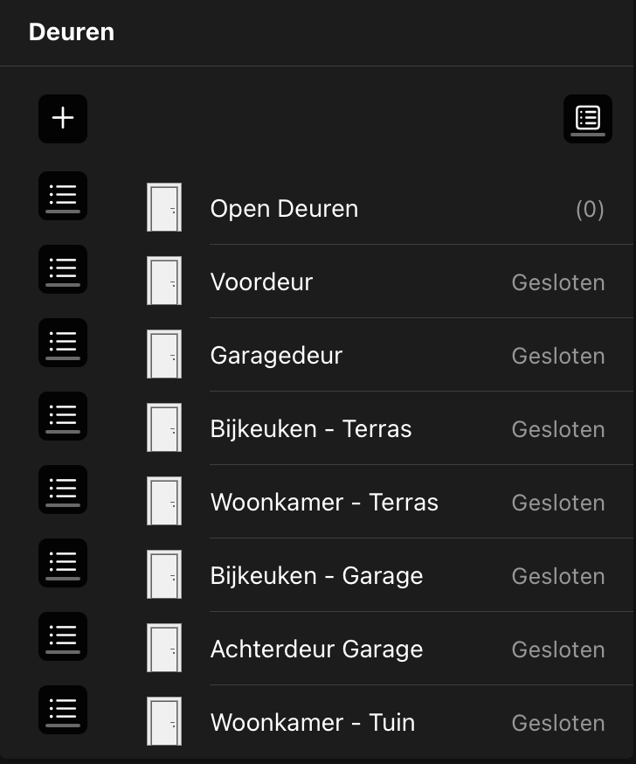Select the Voordeur door icon
Image resolution: width=636 pixels, height=764 pixels.
pyautogui.click(x=164, y=281)
